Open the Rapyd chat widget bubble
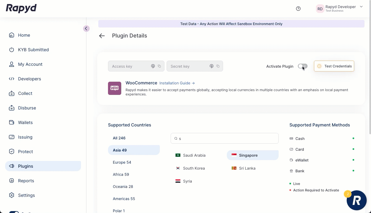371x213 pixels. (x=356, y=200)
